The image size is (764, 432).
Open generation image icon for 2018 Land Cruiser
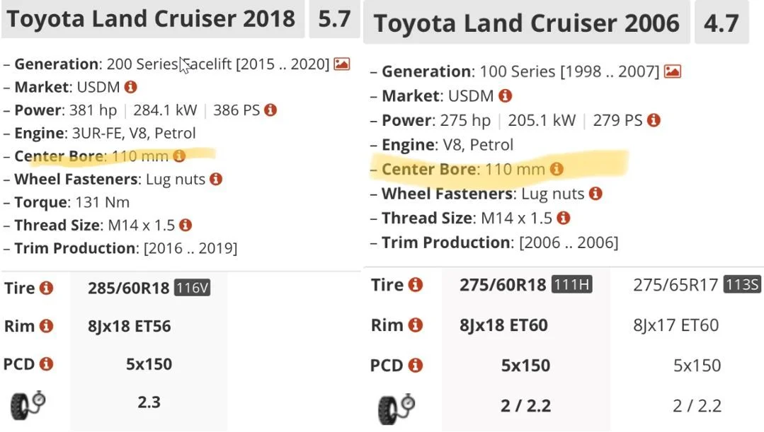[342, 64]
